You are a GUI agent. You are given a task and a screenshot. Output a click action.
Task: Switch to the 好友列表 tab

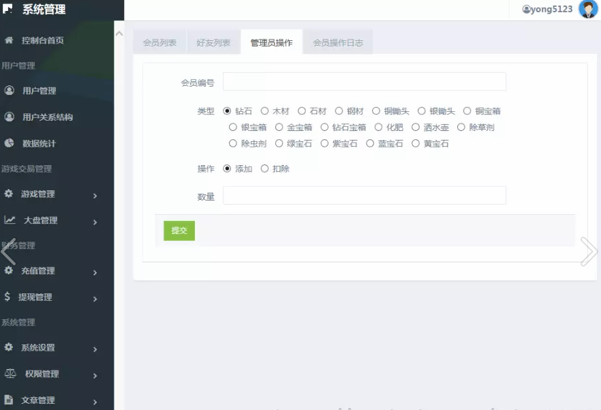click(x=213, y=42)
